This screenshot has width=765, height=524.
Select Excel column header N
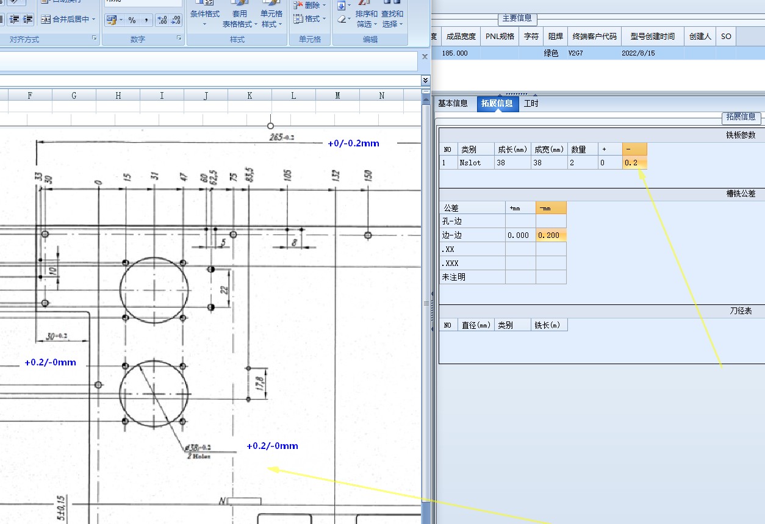point(381,95)
